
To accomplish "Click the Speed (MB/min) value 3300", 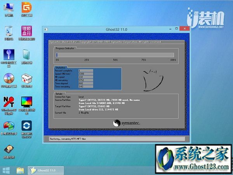I will pos(86,74).
